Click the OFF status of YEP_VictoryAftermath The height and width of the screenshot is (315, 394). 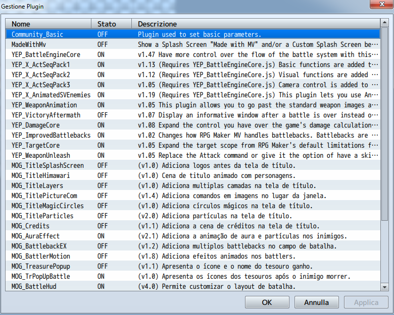[103, 115]
